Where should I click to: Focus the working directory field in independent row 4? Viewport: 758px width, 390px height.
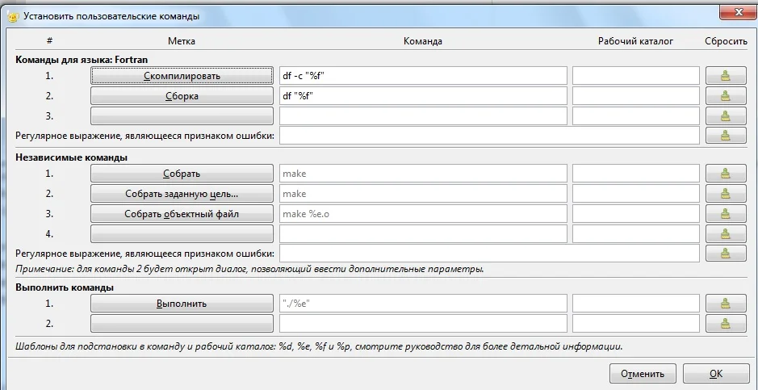635,234
